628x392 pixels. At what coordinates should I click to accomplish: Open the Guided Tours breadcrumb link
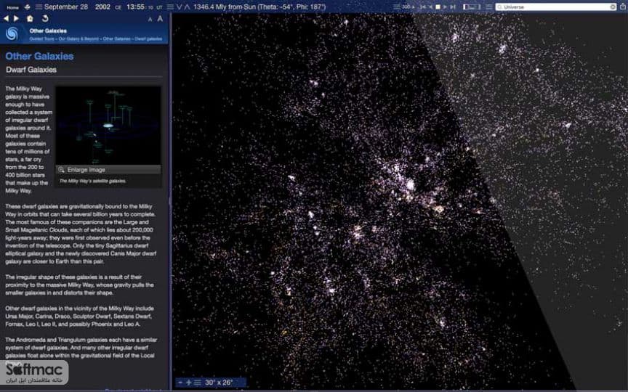click(41, 38)
